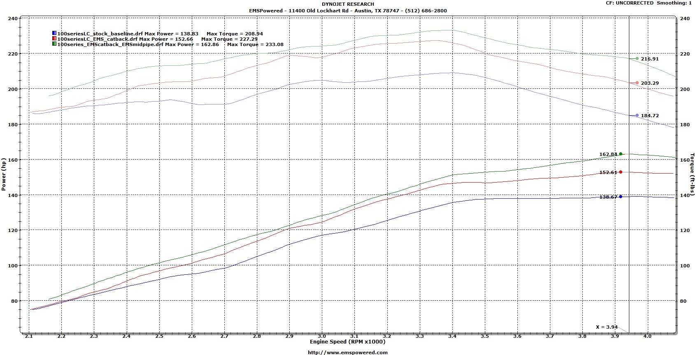Image resolution: width=696 pixels, height=355 pixels.
Task: Click the green EMScatback_EMSmidpipe legend swatch
Action: (54, 44)
